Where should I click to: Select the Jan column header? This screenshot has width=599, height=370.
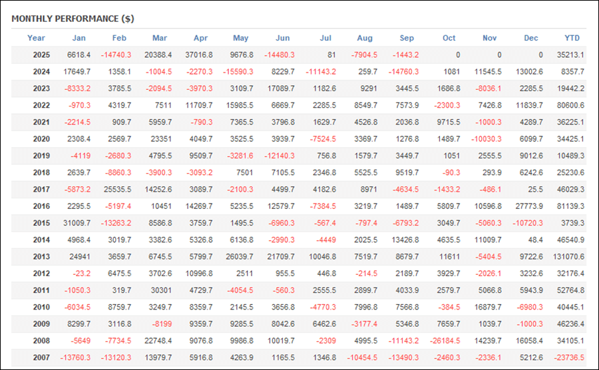pos(79,38)
